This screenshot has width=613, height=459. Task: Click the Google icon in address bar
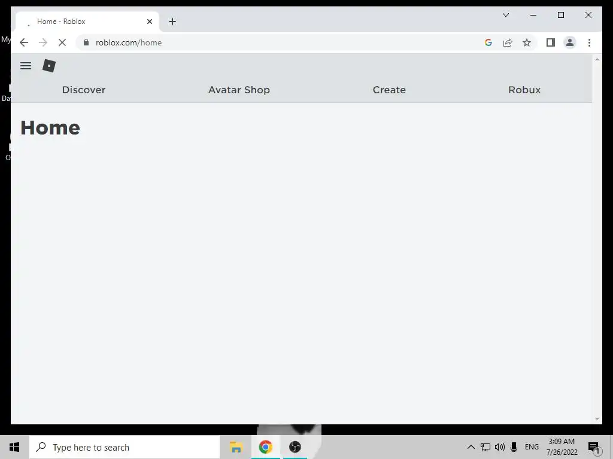click(x=488, y=42)
